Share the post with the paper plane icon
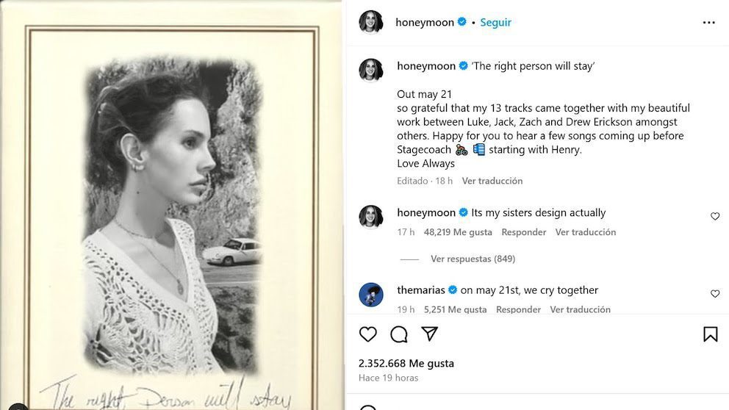 coord(430,334)
